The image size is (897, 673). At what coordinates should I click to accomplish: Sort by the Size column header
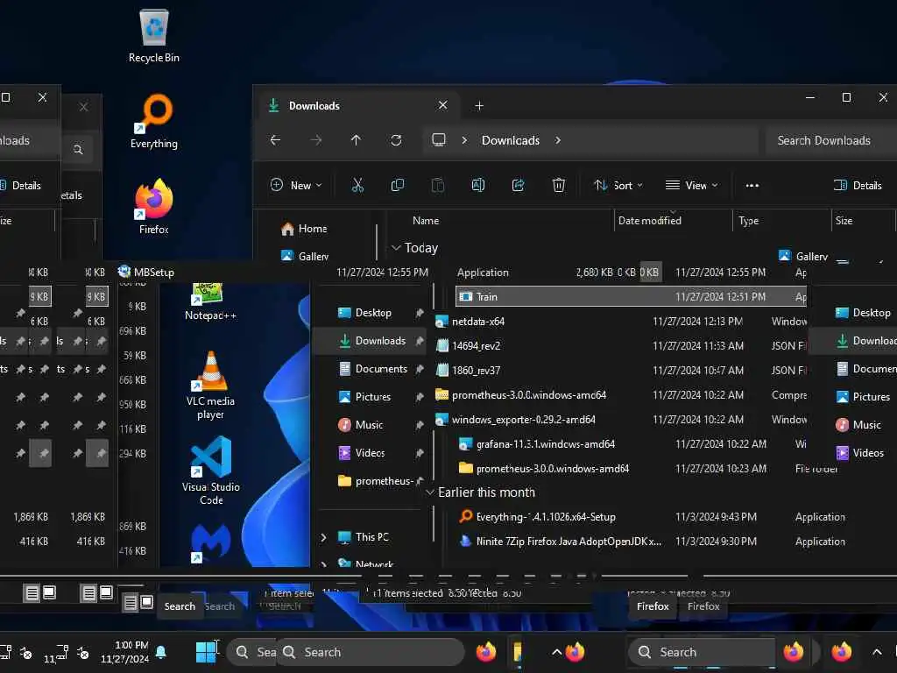coord(844,220)
